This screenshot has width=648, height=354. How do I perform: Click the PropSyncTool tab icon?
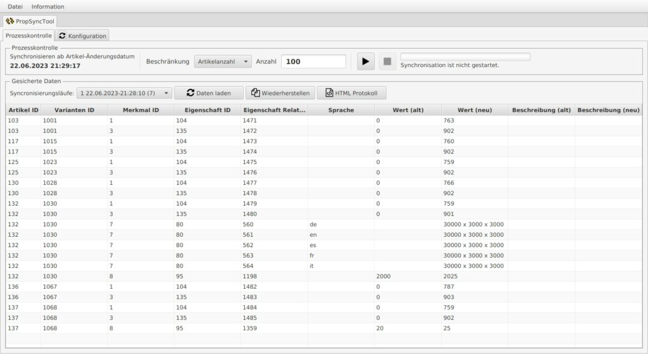click(10, 21)
